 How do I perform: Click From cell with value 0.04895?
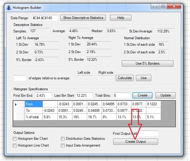click(x=109, y=104)
